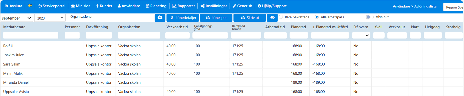464x96 pixels.
Task: Open Planering calendar menu
Action: [156, 6]
